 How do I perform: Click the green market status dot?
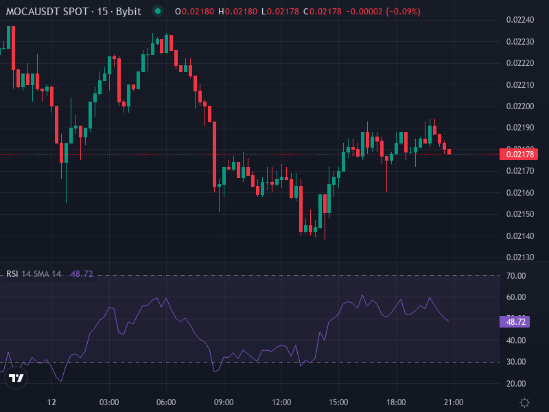(157, 11)
